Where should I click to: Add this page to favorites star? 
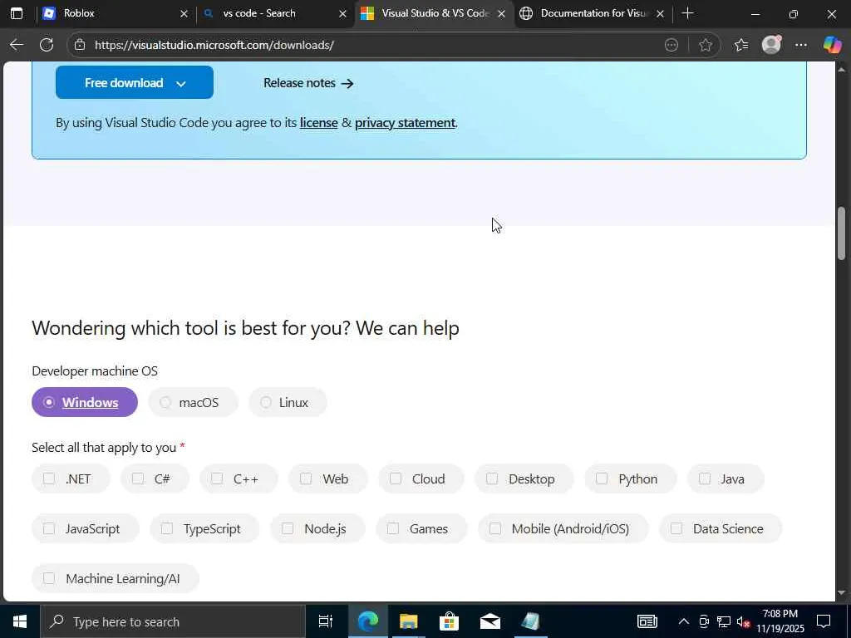click(x=705, y=45)
